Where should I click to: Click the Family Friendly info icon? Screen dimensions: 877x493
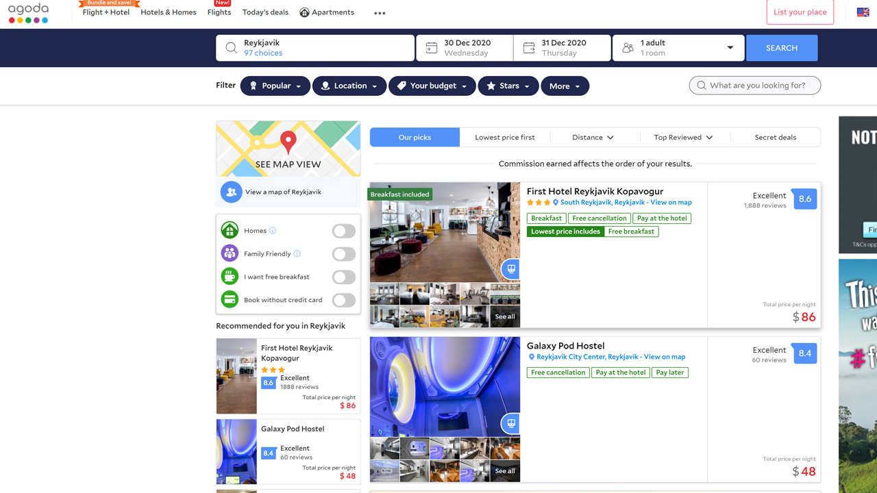point(297,253)
